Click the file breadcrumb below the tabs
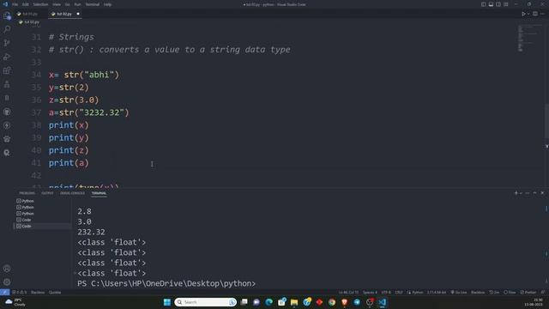 [x=29, y=22]
